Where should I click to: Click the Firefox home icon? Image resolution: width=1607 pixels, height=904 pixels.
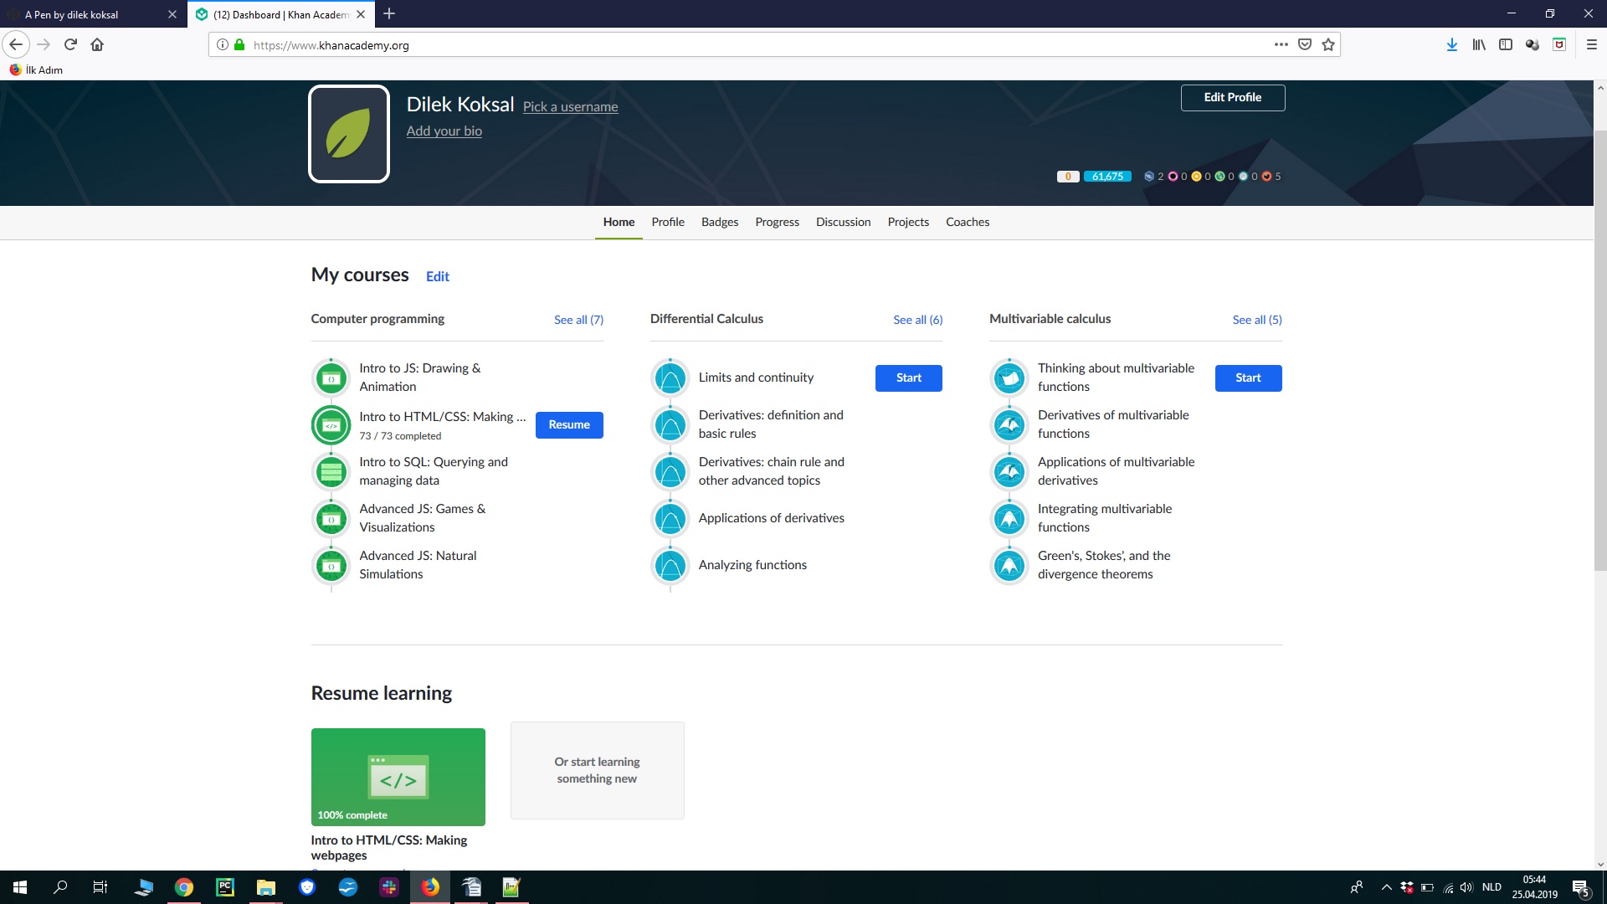click(x=97, y=45)
